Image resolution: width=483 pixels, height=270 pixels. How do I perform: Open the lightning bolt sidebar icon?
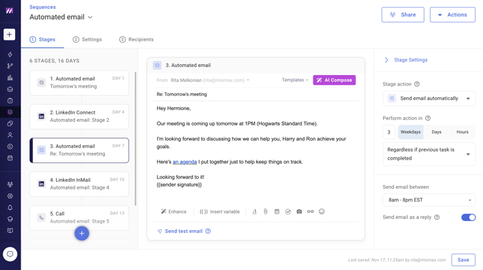click(10, 54)
